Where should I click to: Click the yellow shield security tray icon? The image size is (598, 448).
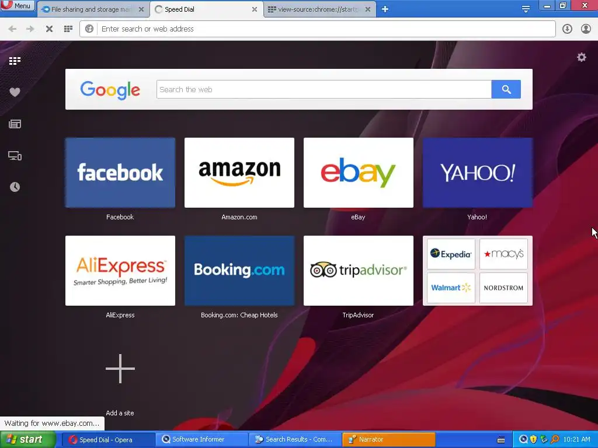point(533,440)
